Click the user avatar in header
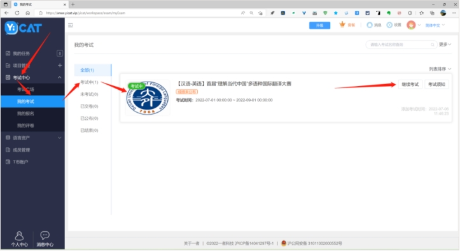This screenshot has width=460, height=251. pos(411,25)
